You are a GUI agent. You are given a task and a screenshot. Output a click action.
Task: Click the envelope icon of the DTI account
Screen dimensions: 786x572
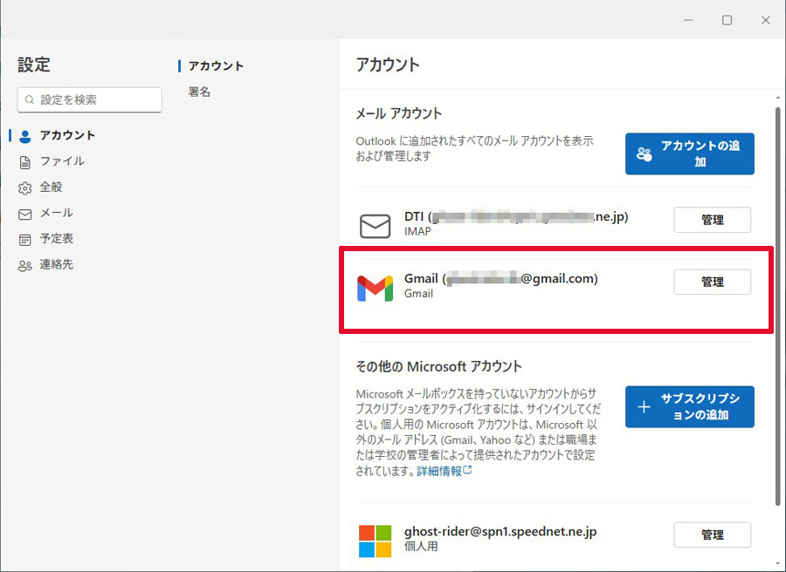(x=375, y=226)
